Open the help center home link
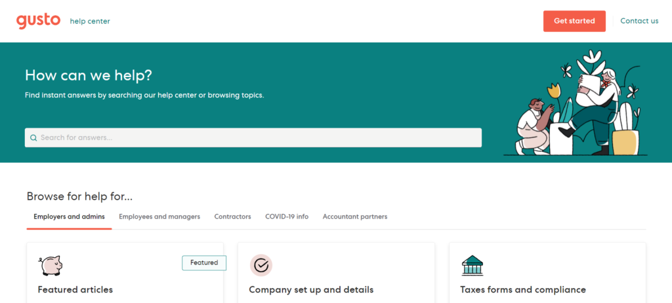This screenshot has width=672, height=303. pyautogui.click(x=90, y=21)
